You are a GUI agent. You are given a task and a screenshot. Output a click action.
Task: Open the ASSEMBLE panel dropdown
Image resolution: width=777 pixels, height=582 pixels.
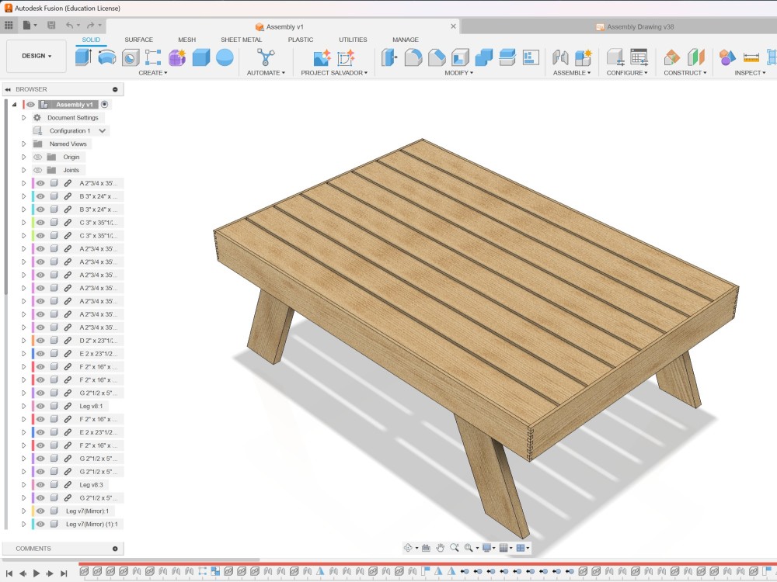click(572, 73)
